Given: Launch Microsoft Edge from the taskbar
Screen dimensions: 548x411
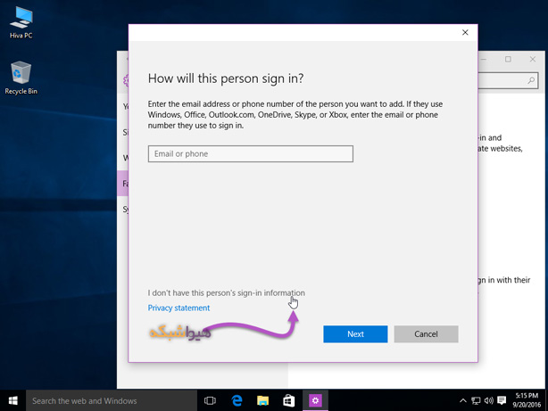Looking at the screenshot, I should click(x=237, y=400).
